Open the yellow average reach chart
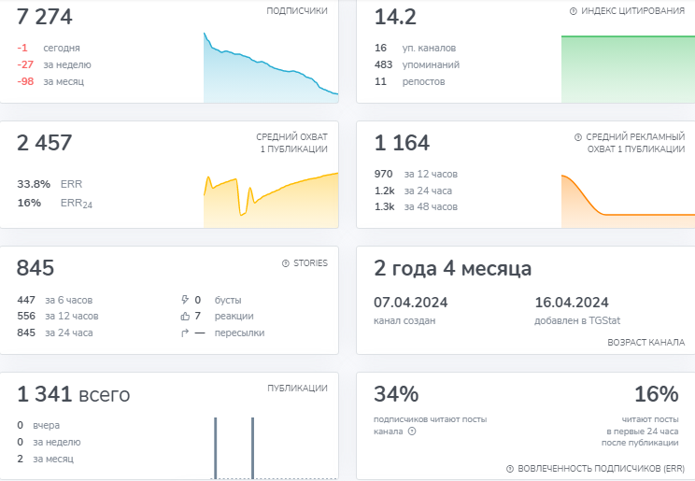Image resolution: width=695 pixels, height=481 pixels. pos(271,200)
